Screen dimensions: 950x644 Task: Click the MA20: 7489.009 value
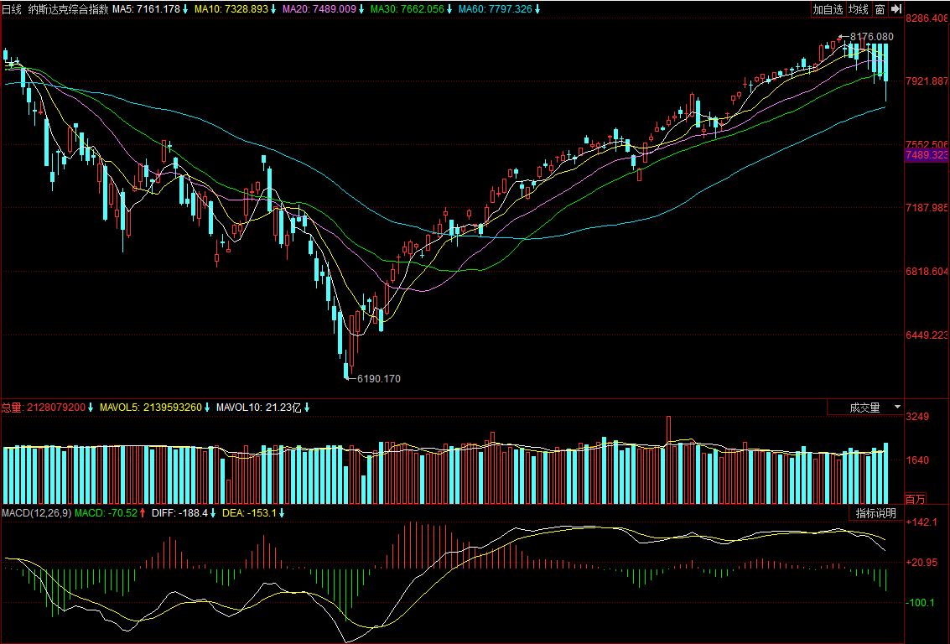(x=319, y=9)
